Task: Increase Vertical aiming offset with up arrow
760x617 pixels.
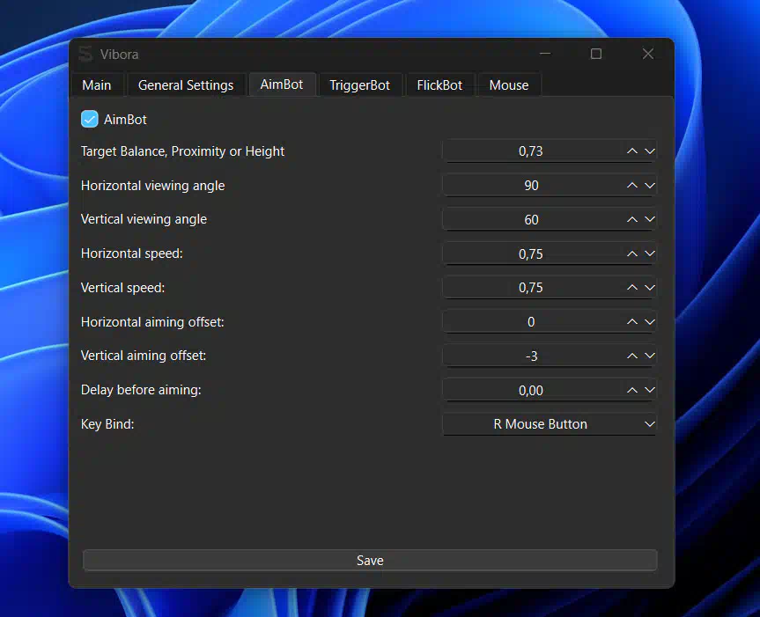Action: (x=632, y=356)
